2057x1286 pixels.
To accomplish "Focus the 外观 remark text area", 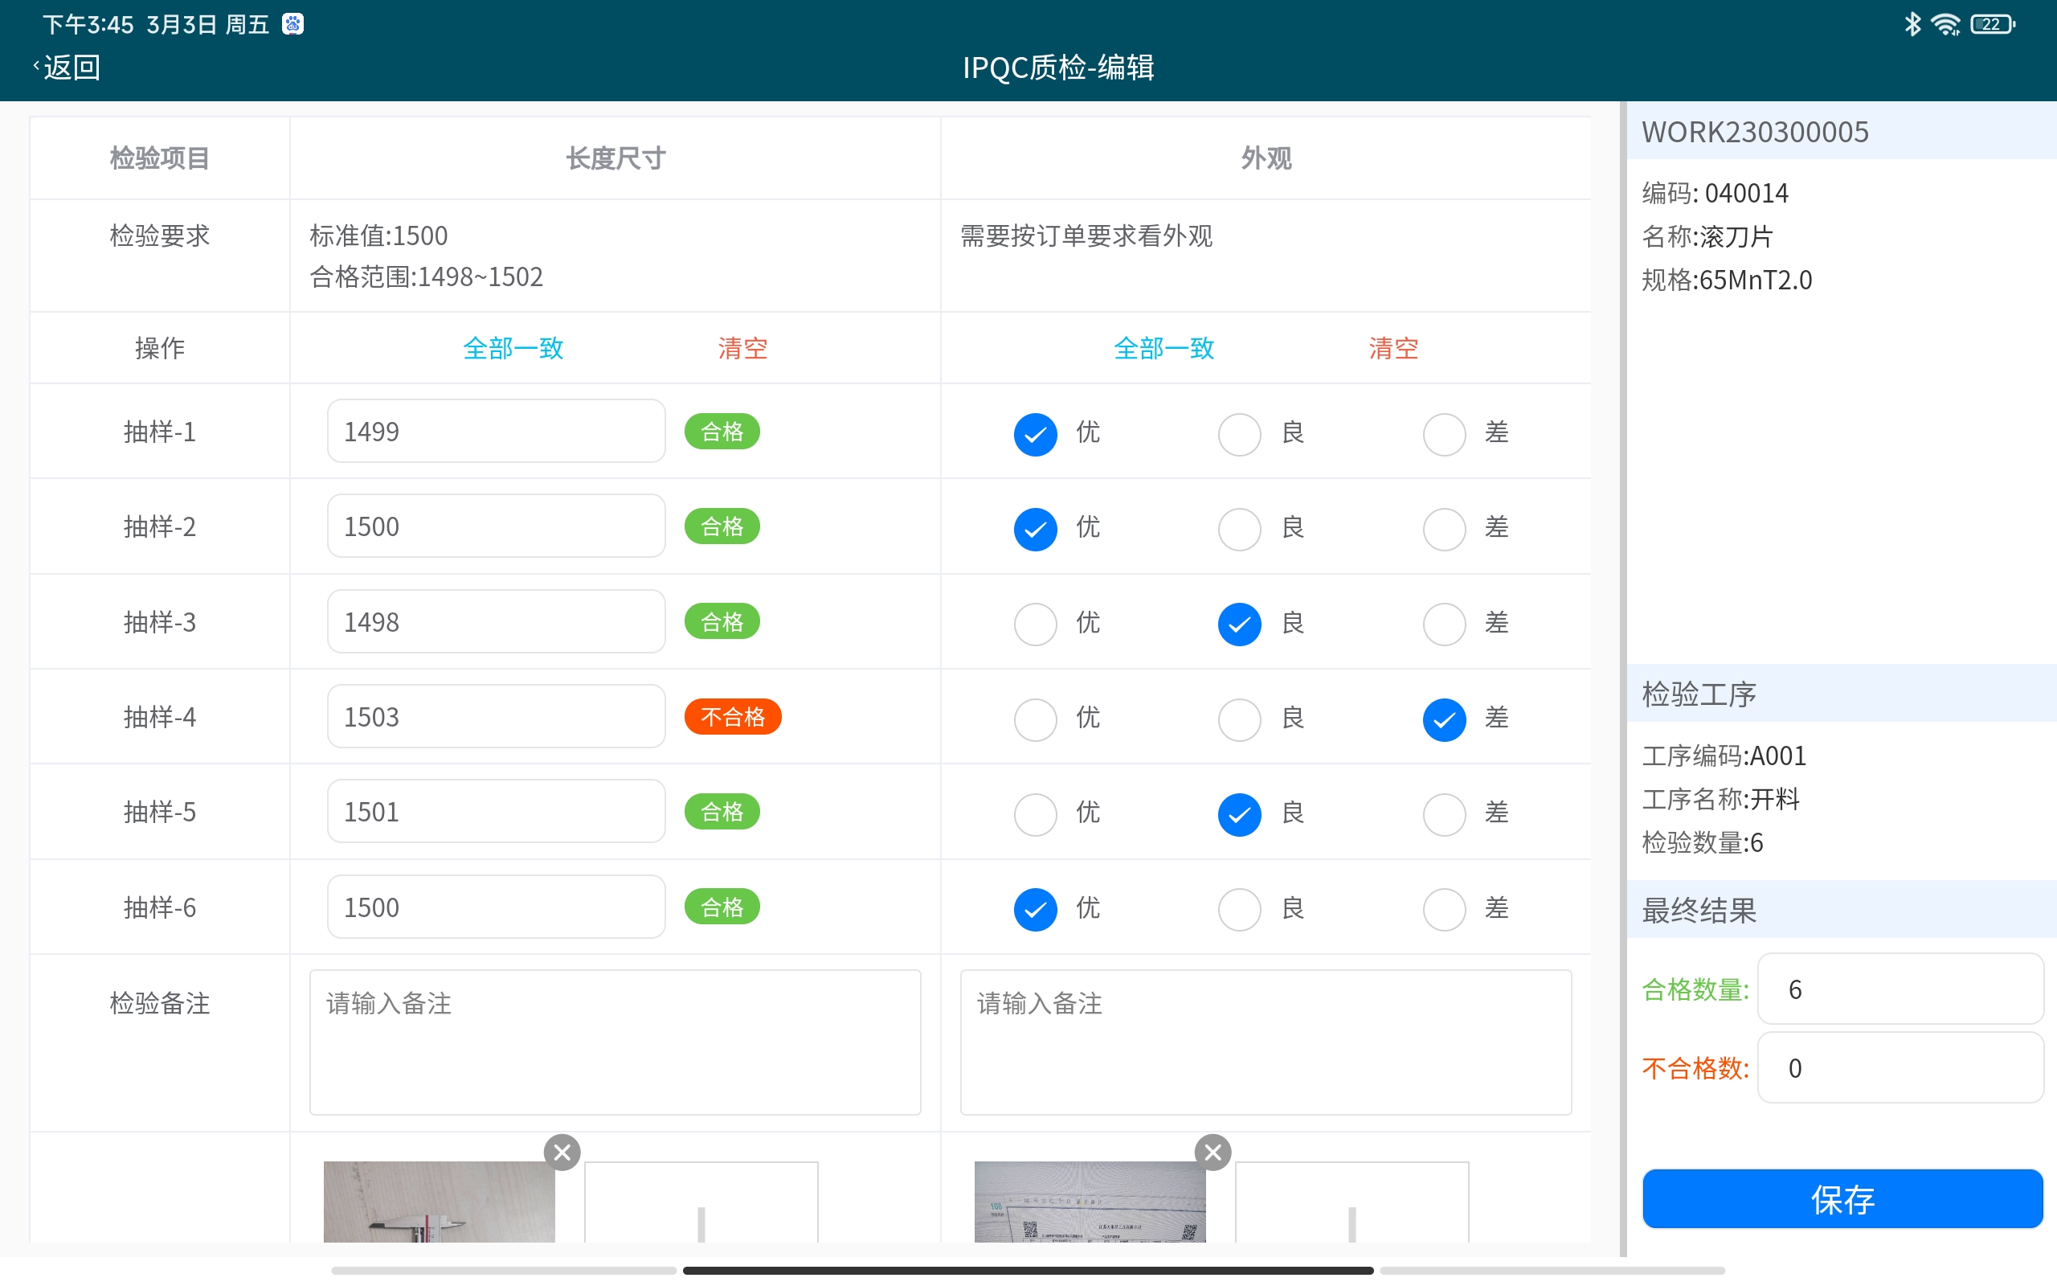I will point(1266,1042).
